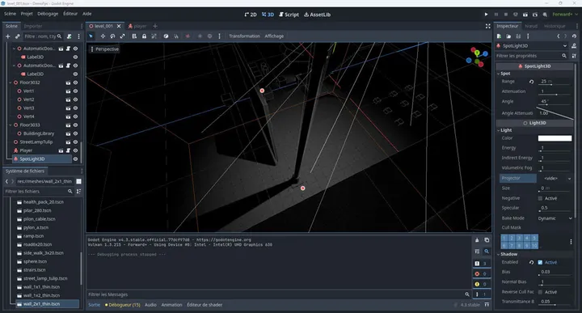Activate the Rotate mode tool
This screenshot has width=582, height=313.
click(112, 36)
